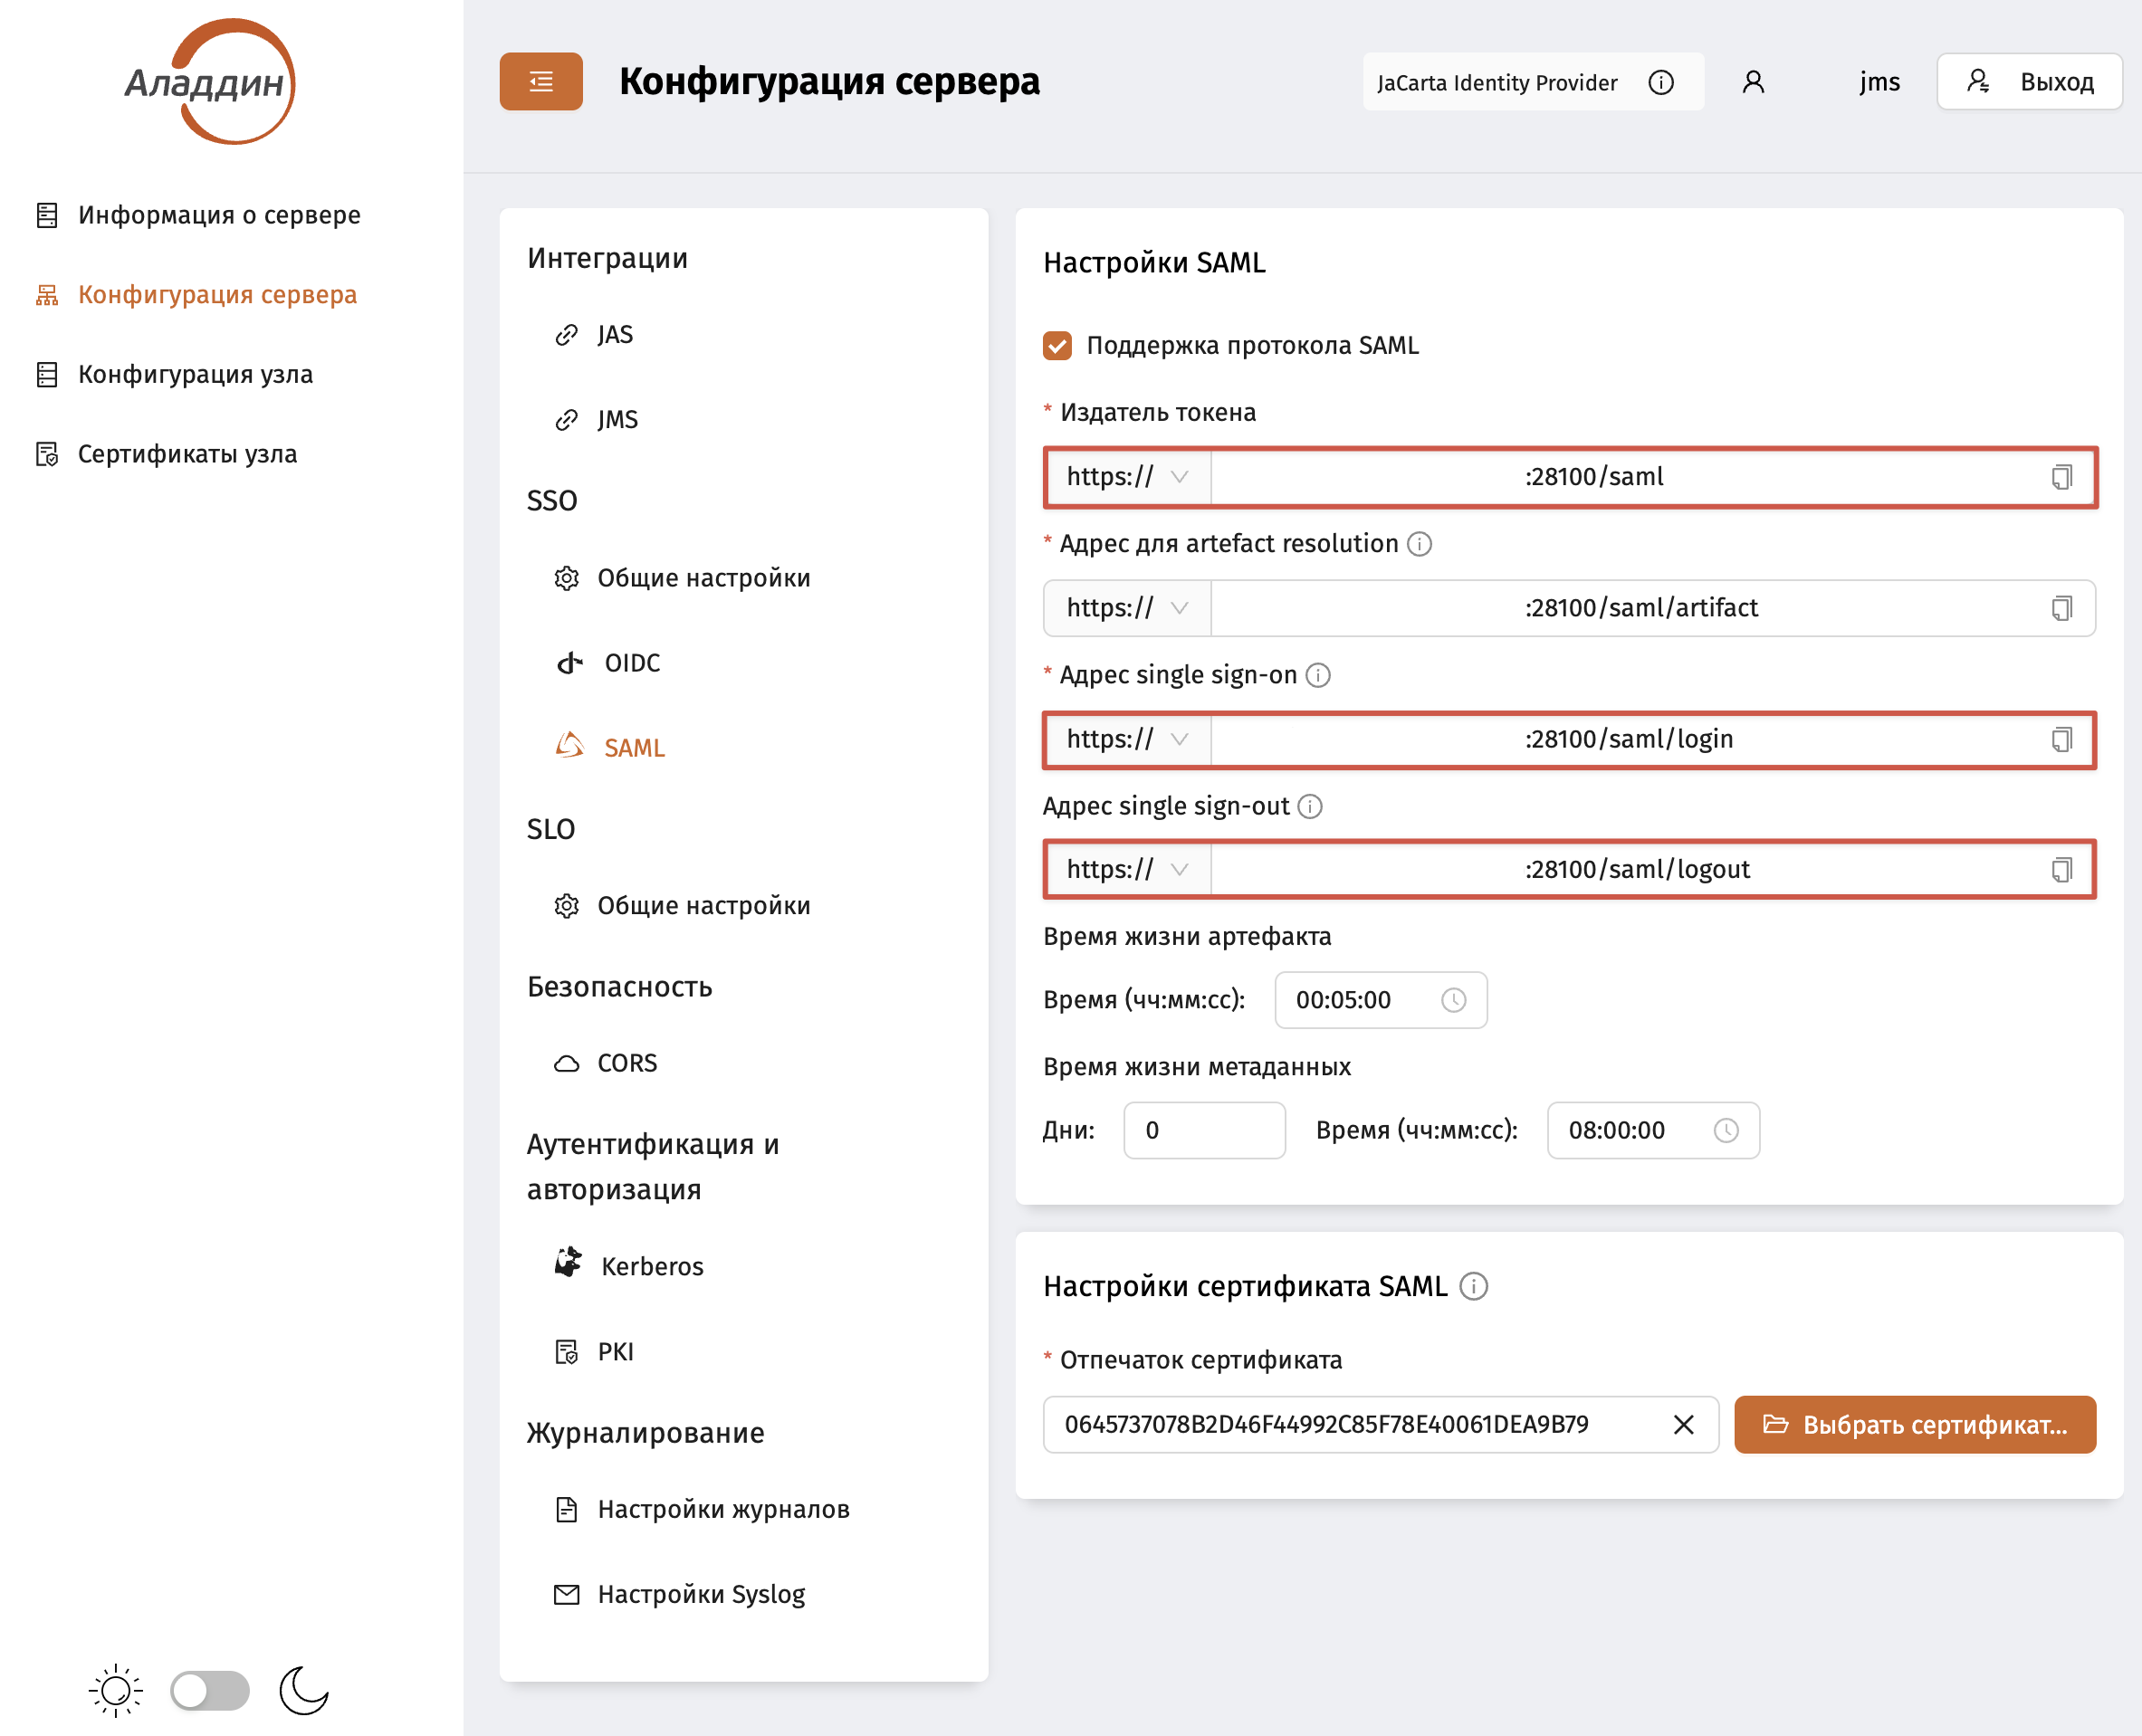Viewport: 2142px width, 1736px height.
Task: Clear the certificate thumbprint with X
Action: pyautogui.click(x=1684, y=1424)
